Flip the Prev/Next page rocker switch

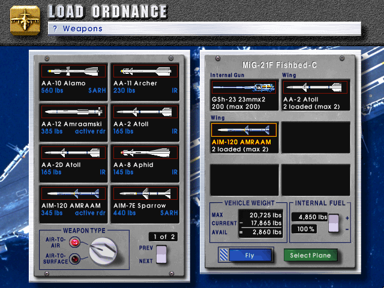tap(161, 254)
